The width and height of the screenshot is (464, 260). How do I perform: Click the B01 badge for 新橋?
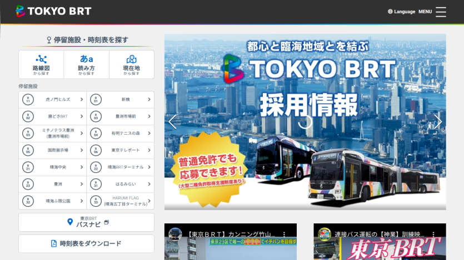tap(96, 99)
